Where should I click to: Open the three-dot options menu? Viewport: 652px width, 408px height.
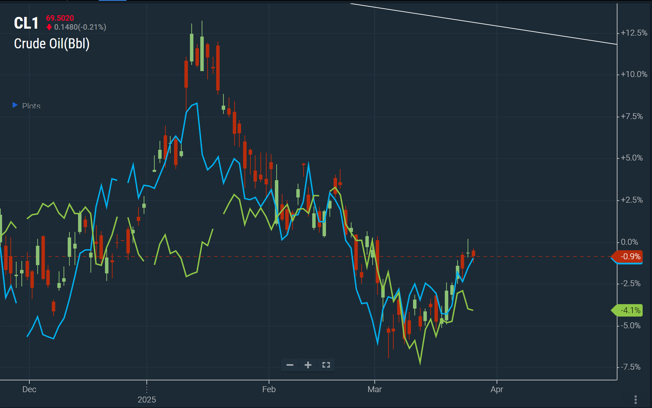[635, 399]
